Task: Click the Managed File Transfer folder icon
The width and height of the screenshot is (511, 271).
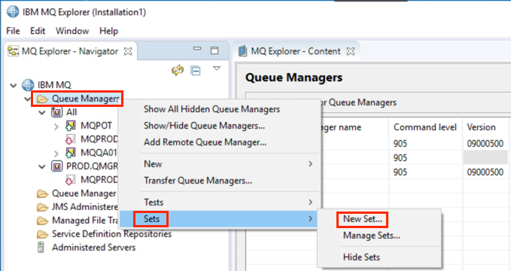Action: click(x=42, y=221)
